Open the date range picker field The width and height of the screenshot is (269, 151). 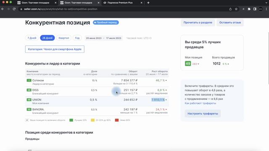103,38
